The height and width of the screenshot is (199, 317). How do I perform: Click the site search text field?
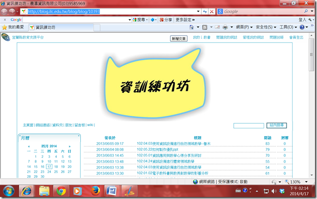[248, 126]
